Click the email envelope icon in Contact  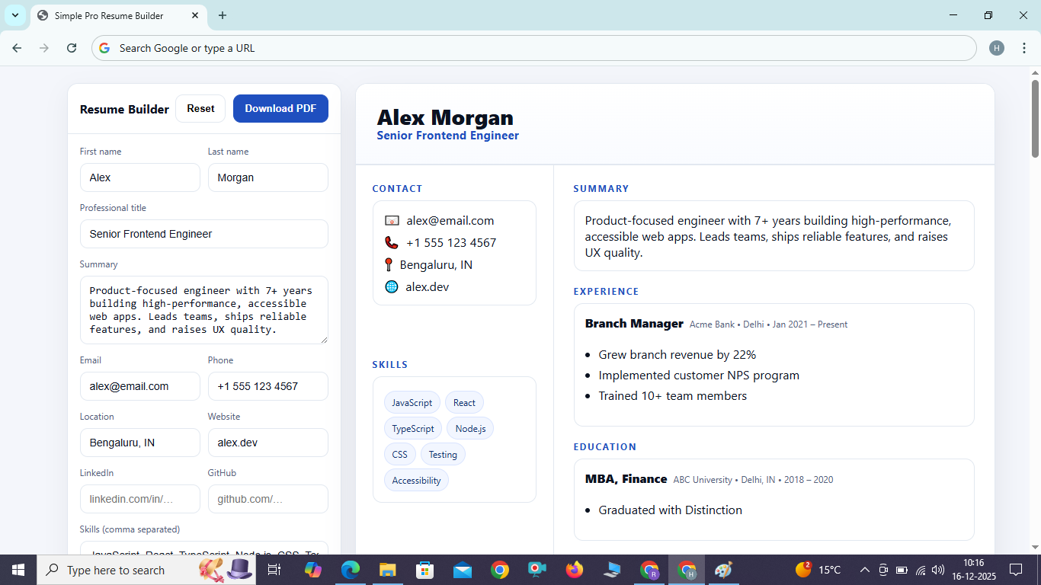(391, 220)
